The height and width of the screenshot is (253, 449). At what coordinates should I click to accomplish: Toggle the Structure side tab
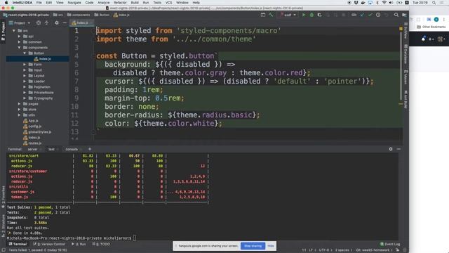point(3,226)
